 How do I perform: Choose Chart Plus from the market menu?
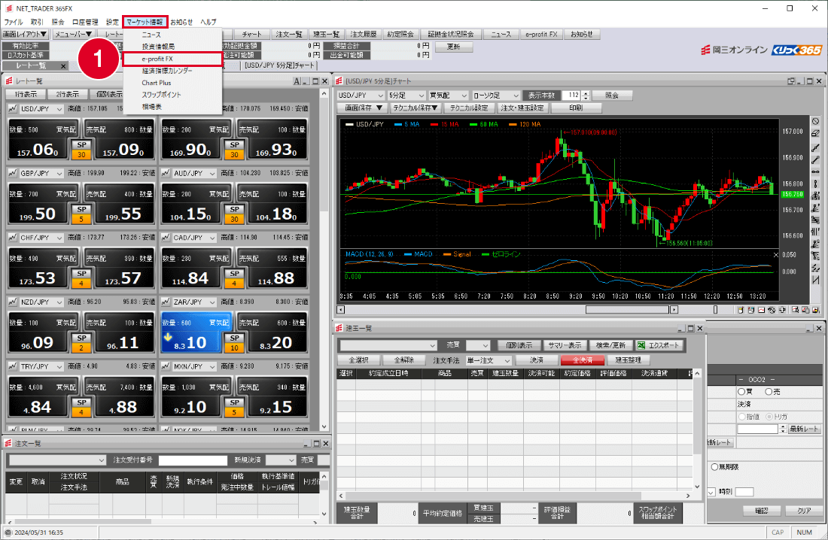(157, 83)
